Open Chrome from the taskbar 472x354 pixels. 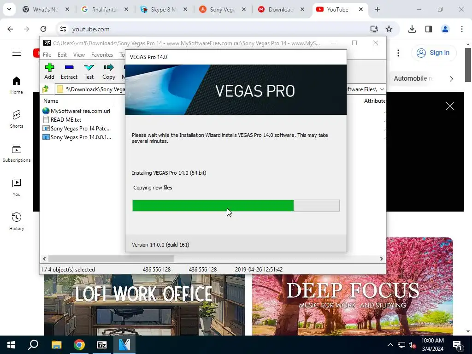[x=79, y=345]
